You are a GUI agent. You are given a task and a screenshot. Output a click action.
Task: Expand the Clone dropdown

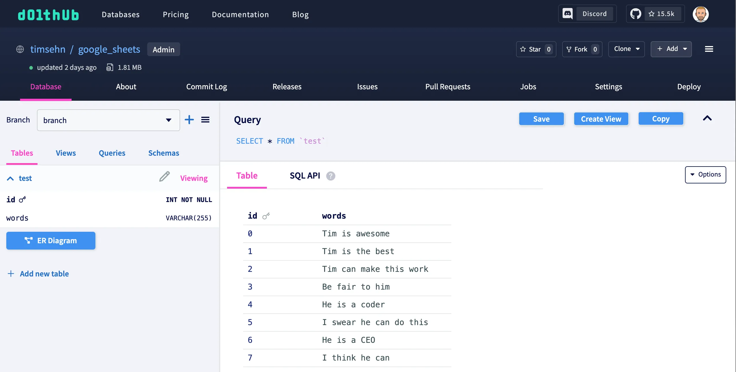[x=626, y=49]
